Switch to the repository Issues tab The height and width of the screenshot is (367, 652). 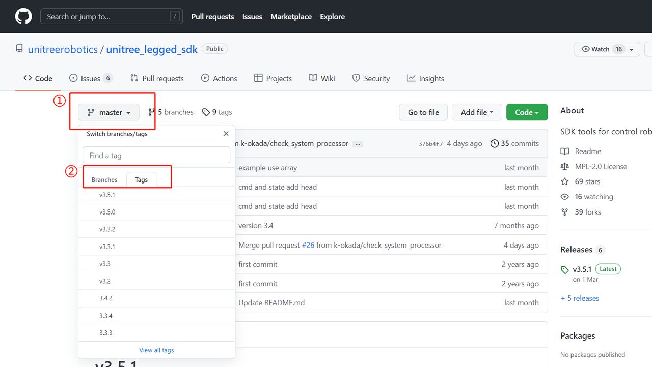(91, 78)
